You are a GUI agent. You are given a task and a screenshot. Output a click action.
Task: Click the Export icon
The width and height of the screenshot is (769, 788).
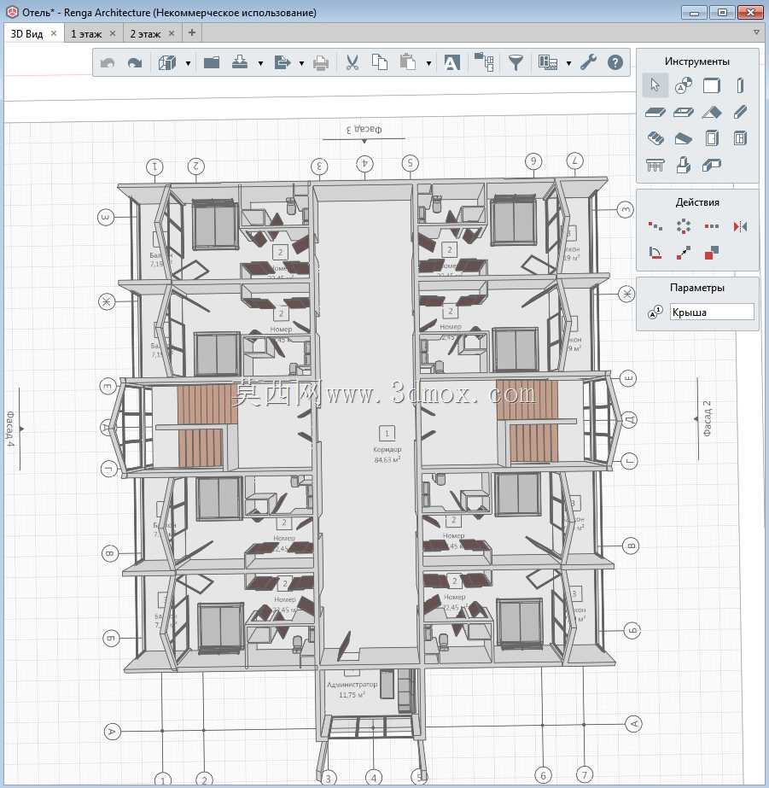tap(282, 63)
